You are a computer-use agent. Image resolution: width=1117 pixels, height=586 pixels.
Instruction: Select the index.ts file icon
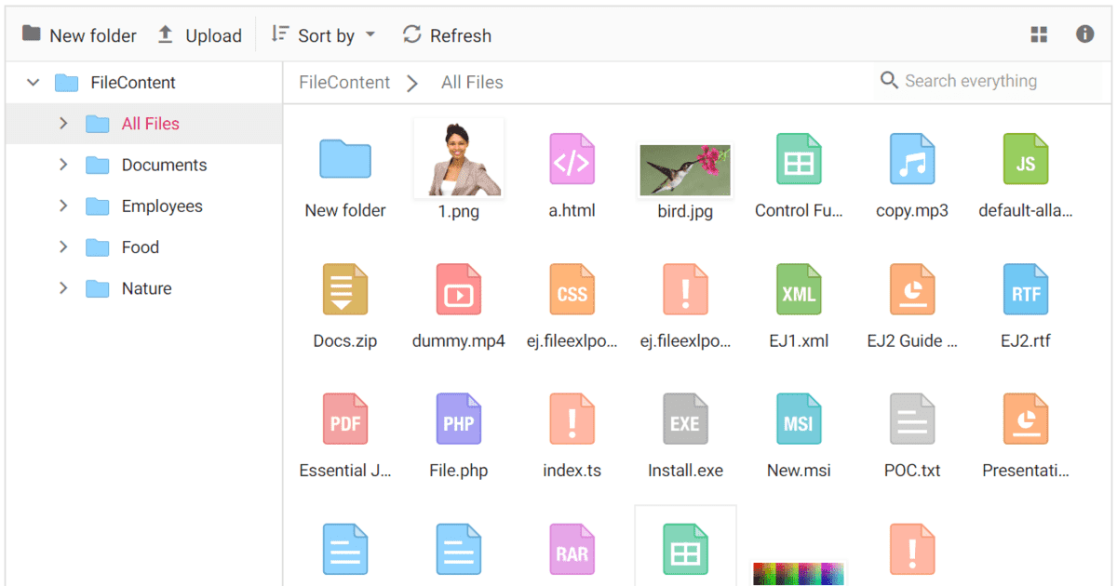tap(572, 420)
